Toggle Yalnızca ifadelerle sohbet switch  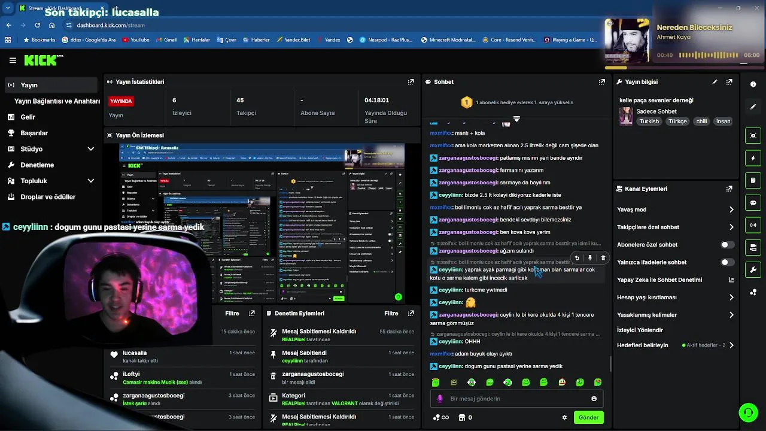(x=727, y=262)
